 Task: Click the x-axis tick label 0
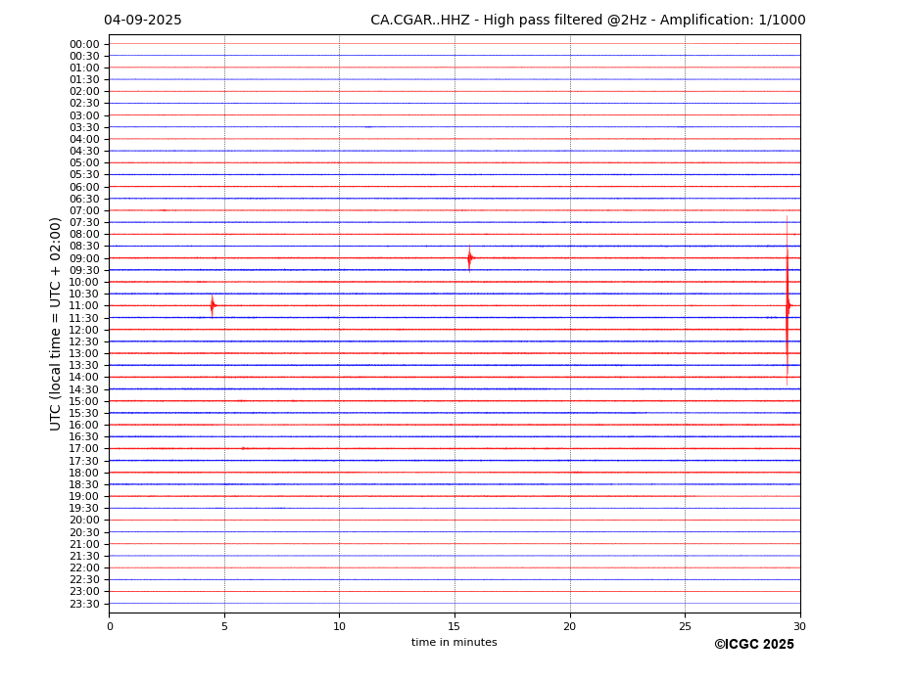click(x=110, y=626)
